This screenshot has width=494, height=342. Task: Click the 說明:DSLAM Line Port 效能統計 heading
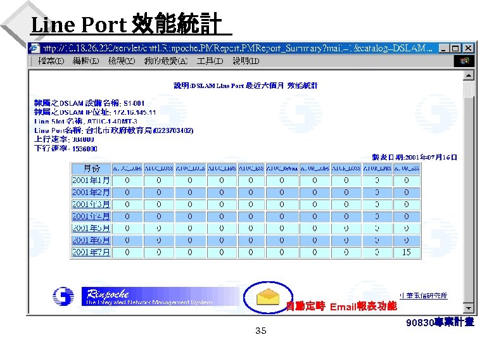246,85
